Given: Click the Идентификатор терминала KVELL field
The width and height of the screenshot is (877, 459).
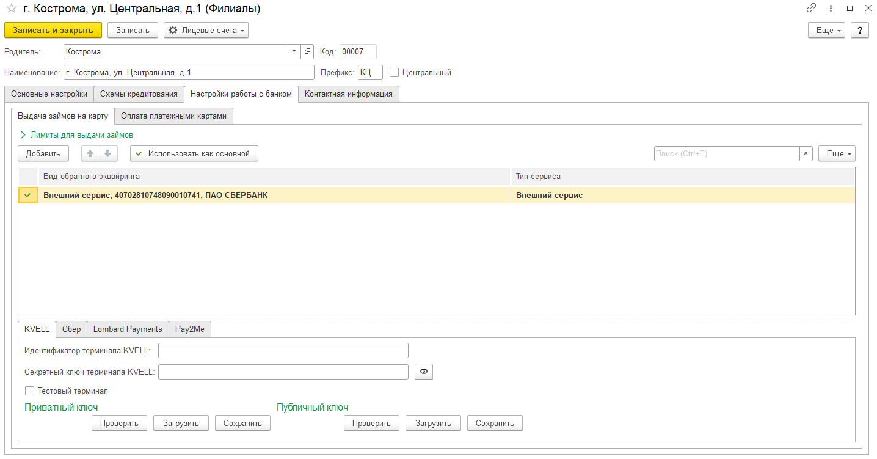Looking at the screenshot, I should (283, 350).
